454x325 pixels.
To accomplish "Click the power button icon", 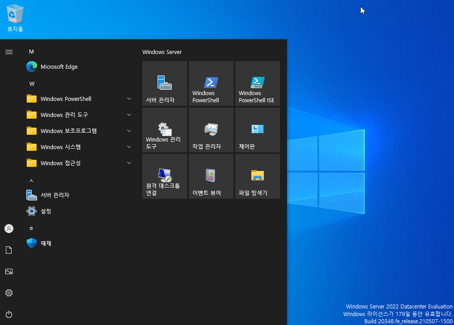I will point(9,314).
